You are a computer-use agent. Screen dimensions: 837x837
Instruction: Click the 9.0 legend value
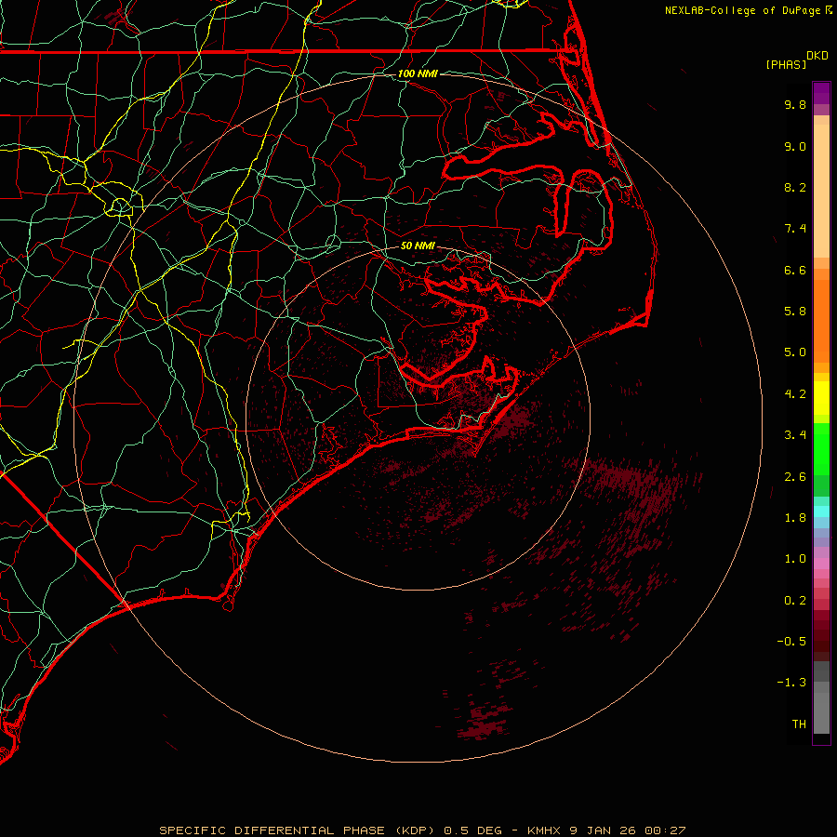(x=795, y=146)
